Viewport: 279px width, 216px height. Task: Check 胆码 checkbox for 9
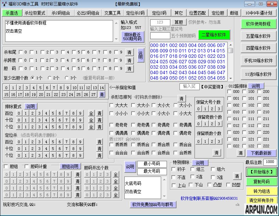[x=116, y=68]
